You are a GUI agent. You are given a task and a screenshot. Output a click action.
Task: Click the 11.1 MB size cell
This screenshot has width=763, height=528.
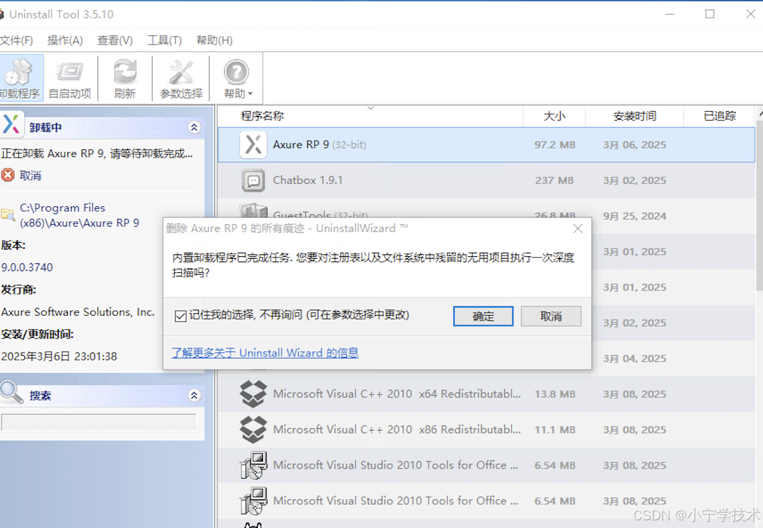(555, 429)
